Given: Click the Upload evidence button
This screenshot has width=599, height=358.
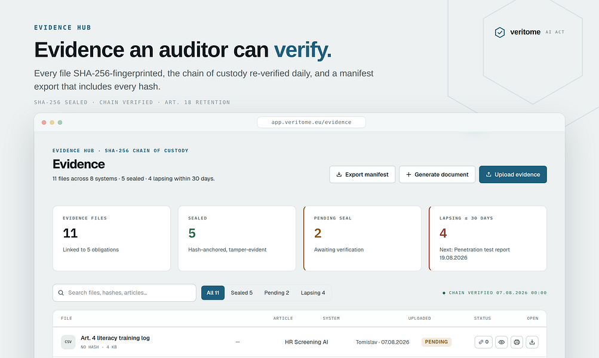Looking at the screenshot, I should (x=512, y=174).
